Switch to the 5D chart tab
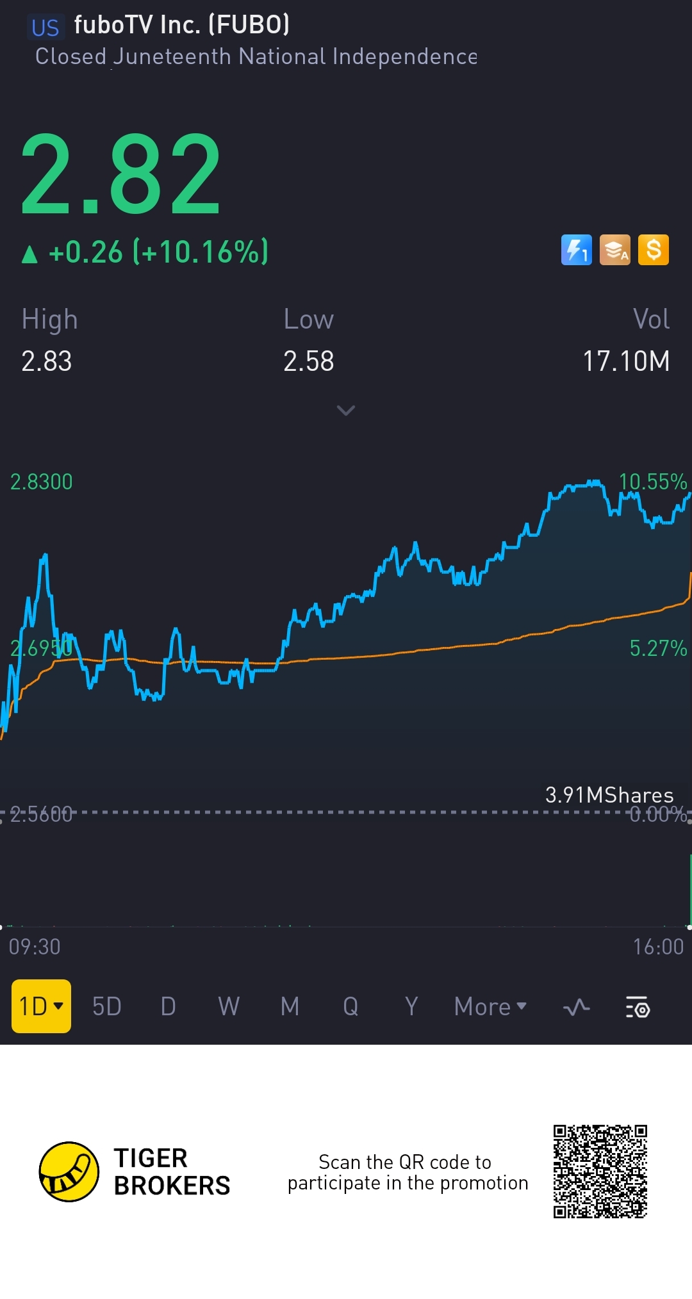692x1299 pixels. click(107, 1006)
